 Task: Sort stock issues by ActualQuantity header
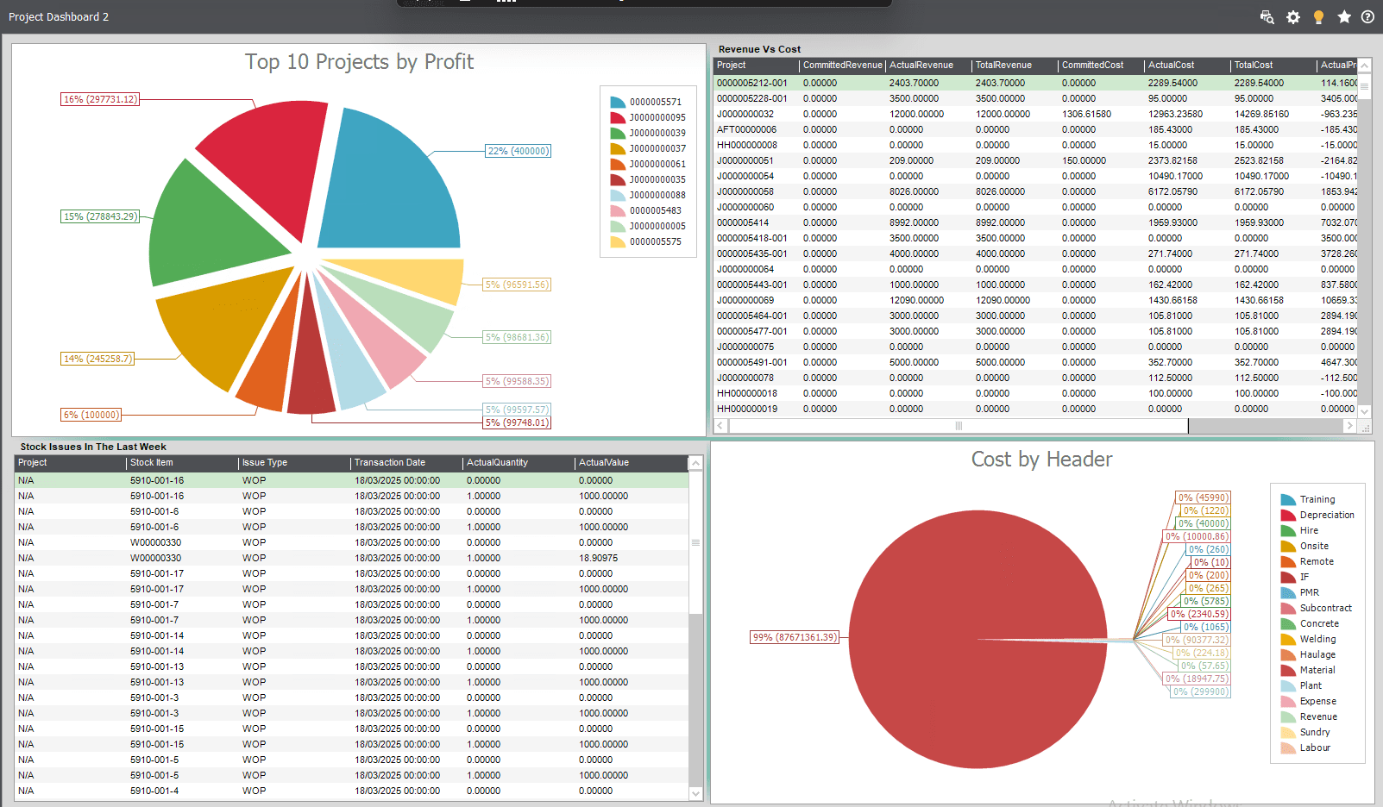519,463
